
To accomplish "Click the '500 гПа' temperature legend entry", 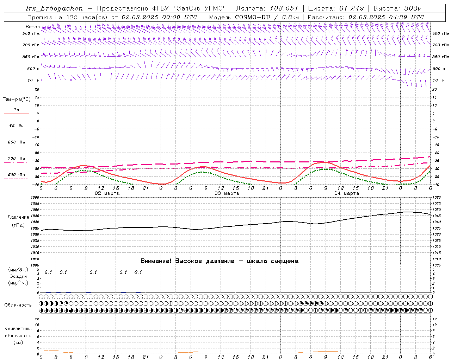I will pyautogui.click(x=16, y=175).
